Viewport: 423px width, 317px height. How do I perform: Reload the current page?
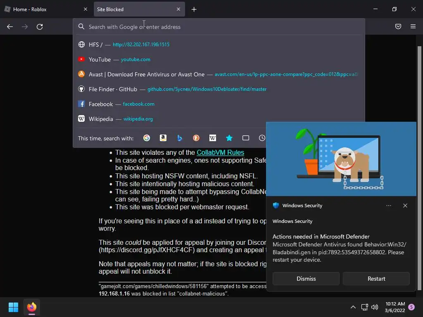click(40, 27)
